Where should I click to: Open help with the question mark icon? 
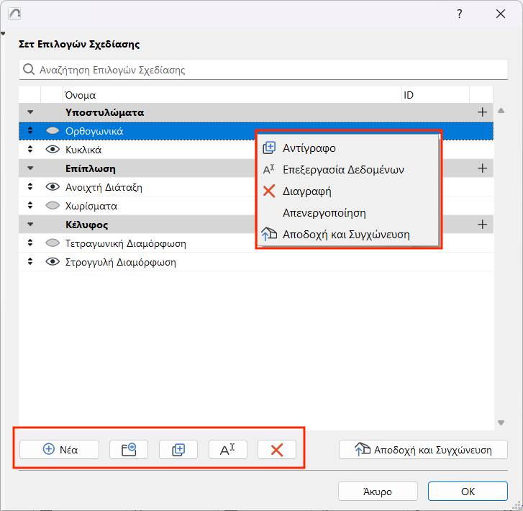click(459, 14)
